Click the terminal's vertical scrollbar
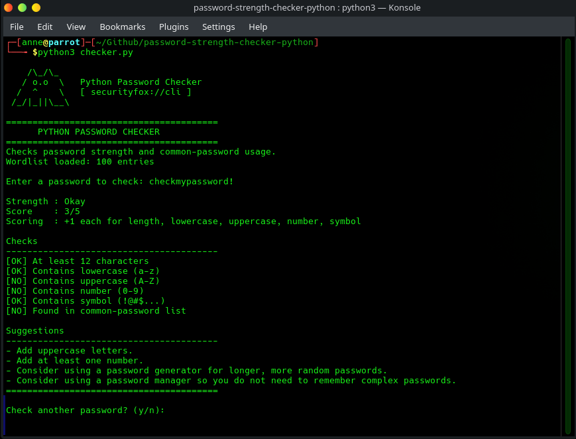 (567, 236)
